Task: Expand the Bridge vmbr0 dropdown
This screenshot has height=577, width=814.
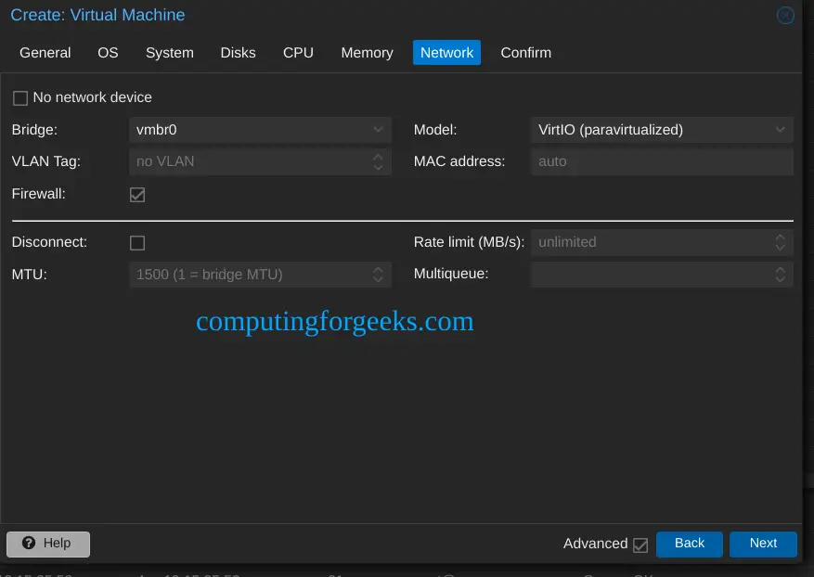Action: point(378,129)
